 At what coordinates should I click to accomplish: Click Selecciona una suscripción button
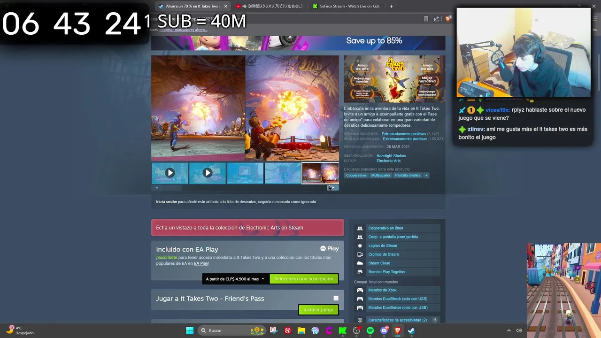tap(304, 279)
